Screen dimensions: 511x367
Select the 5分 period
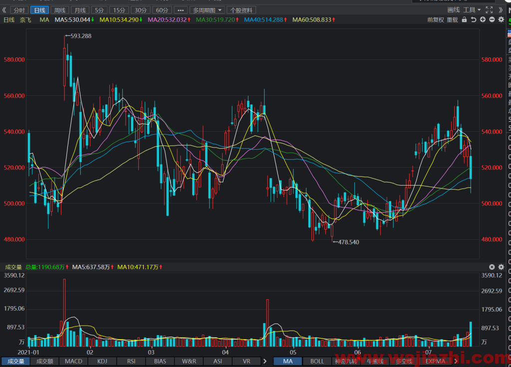coord(99,10)
